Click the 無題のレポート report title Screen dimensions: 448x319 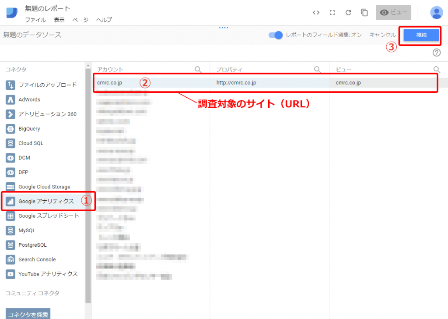47,9
